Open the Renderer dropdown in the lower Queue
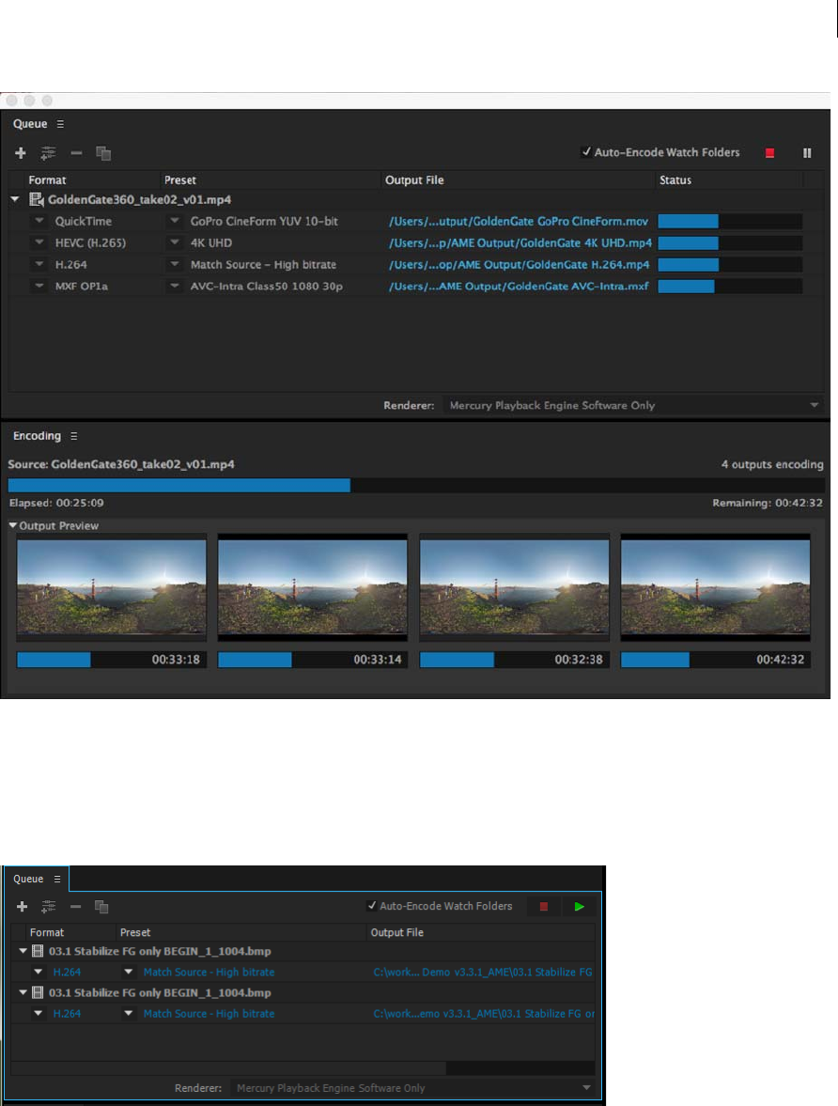The image size is (838, 1106). click(x=413, y=1088)
